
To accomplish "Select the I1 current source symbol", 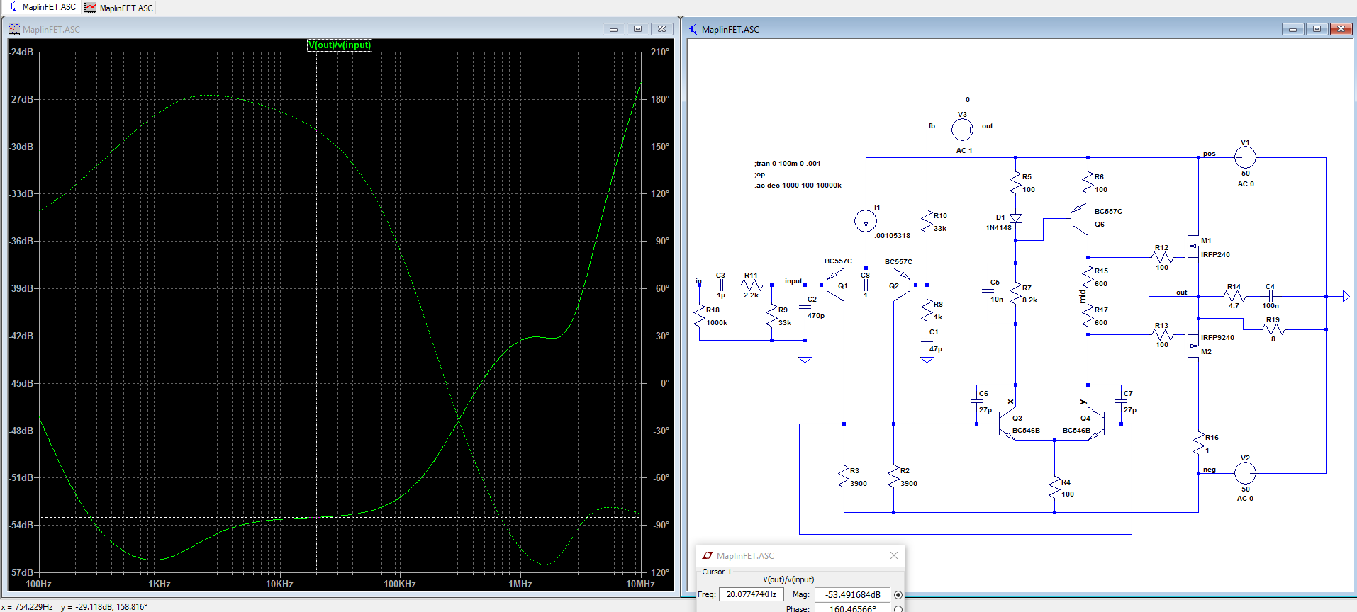I will point(865,221).
